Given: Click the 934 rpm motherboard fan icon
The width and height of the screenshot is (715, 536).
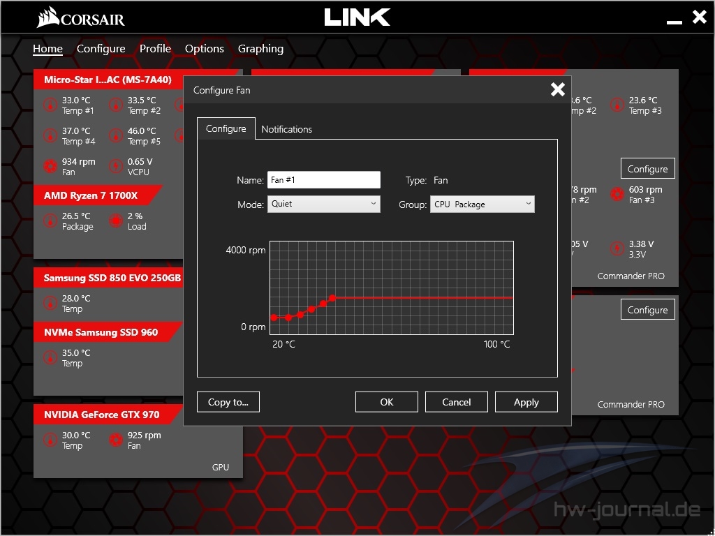Looking at the screenshot, I should (x=50, y=166).
